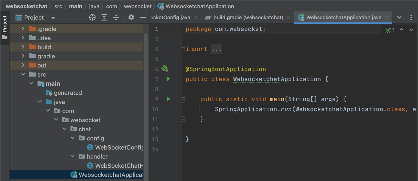The image size is (418, 181).
Task: Collapse main method fold marker on line 9
Action: point(183,100)
